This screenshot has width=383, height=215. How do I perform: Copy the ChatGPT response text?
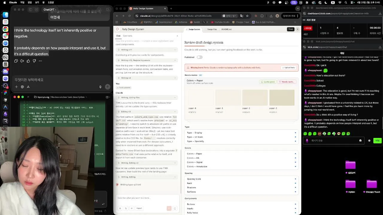pos(16,61)
